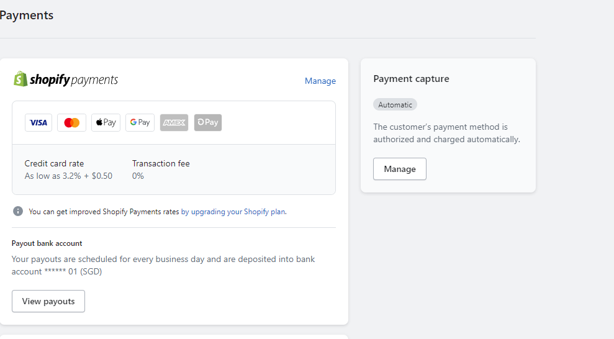Viewport: 614px width, 339px height.
Task: Select the Credit card rate label
Action: click(x=54, y=164)
